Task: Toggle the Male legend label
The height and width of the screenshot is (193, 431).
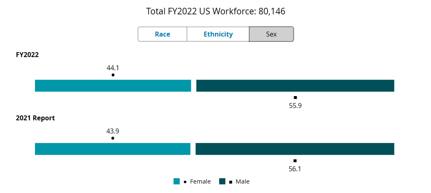Action: 243,182
